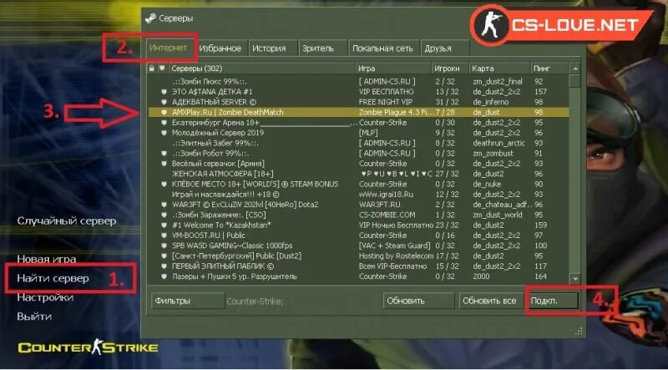Image resolution: width=668 pixels, height=370 pixels.
Task: Sort servers by the Игроки column
Action: (450, 68)
